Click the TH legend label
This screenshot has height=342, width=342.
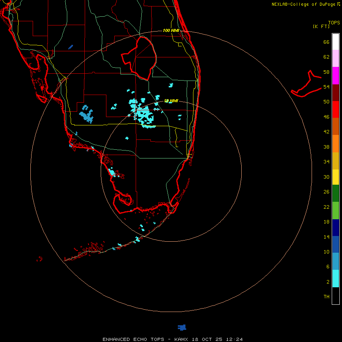[x=326, y=296]
